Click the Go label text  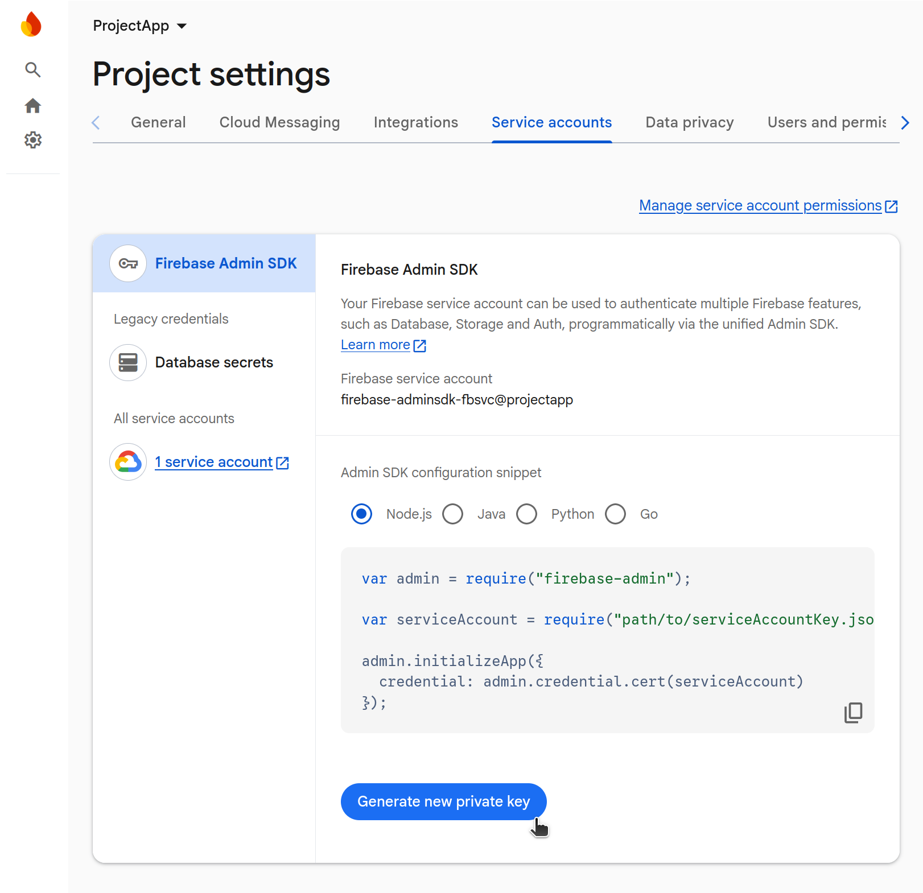click(x=649, y=514)
